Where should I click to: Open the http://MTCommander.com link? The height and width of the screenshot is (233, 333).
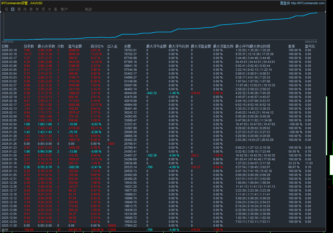point(308,3)
